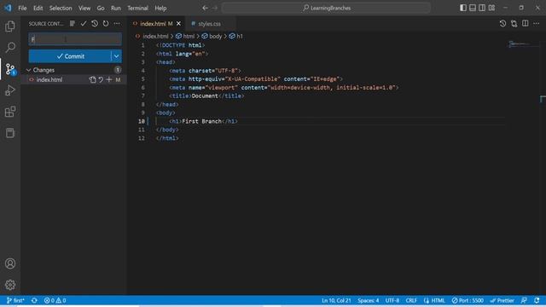Screen dimensions: 546x307
Task: Click the Changes count badge
Action: click(118, 70)
